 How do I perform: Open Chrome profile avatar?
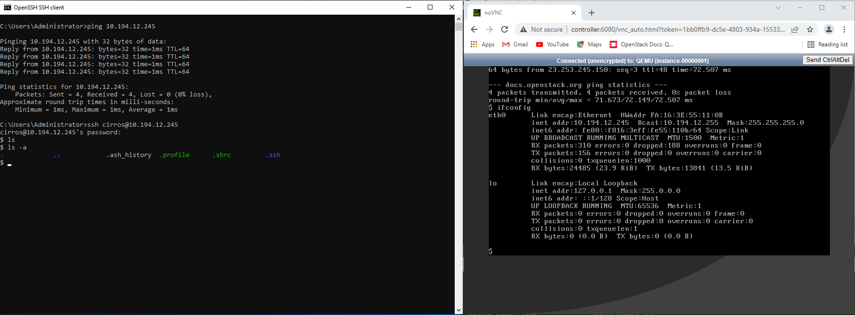tap(829, 29)
